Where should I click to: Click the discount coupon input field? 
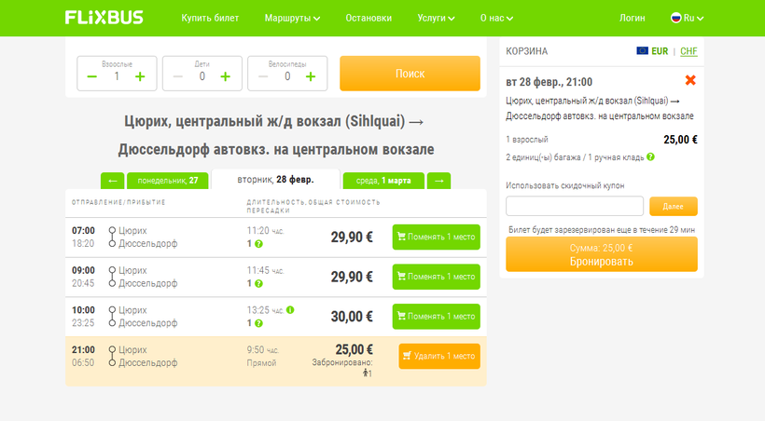[575, 206]
